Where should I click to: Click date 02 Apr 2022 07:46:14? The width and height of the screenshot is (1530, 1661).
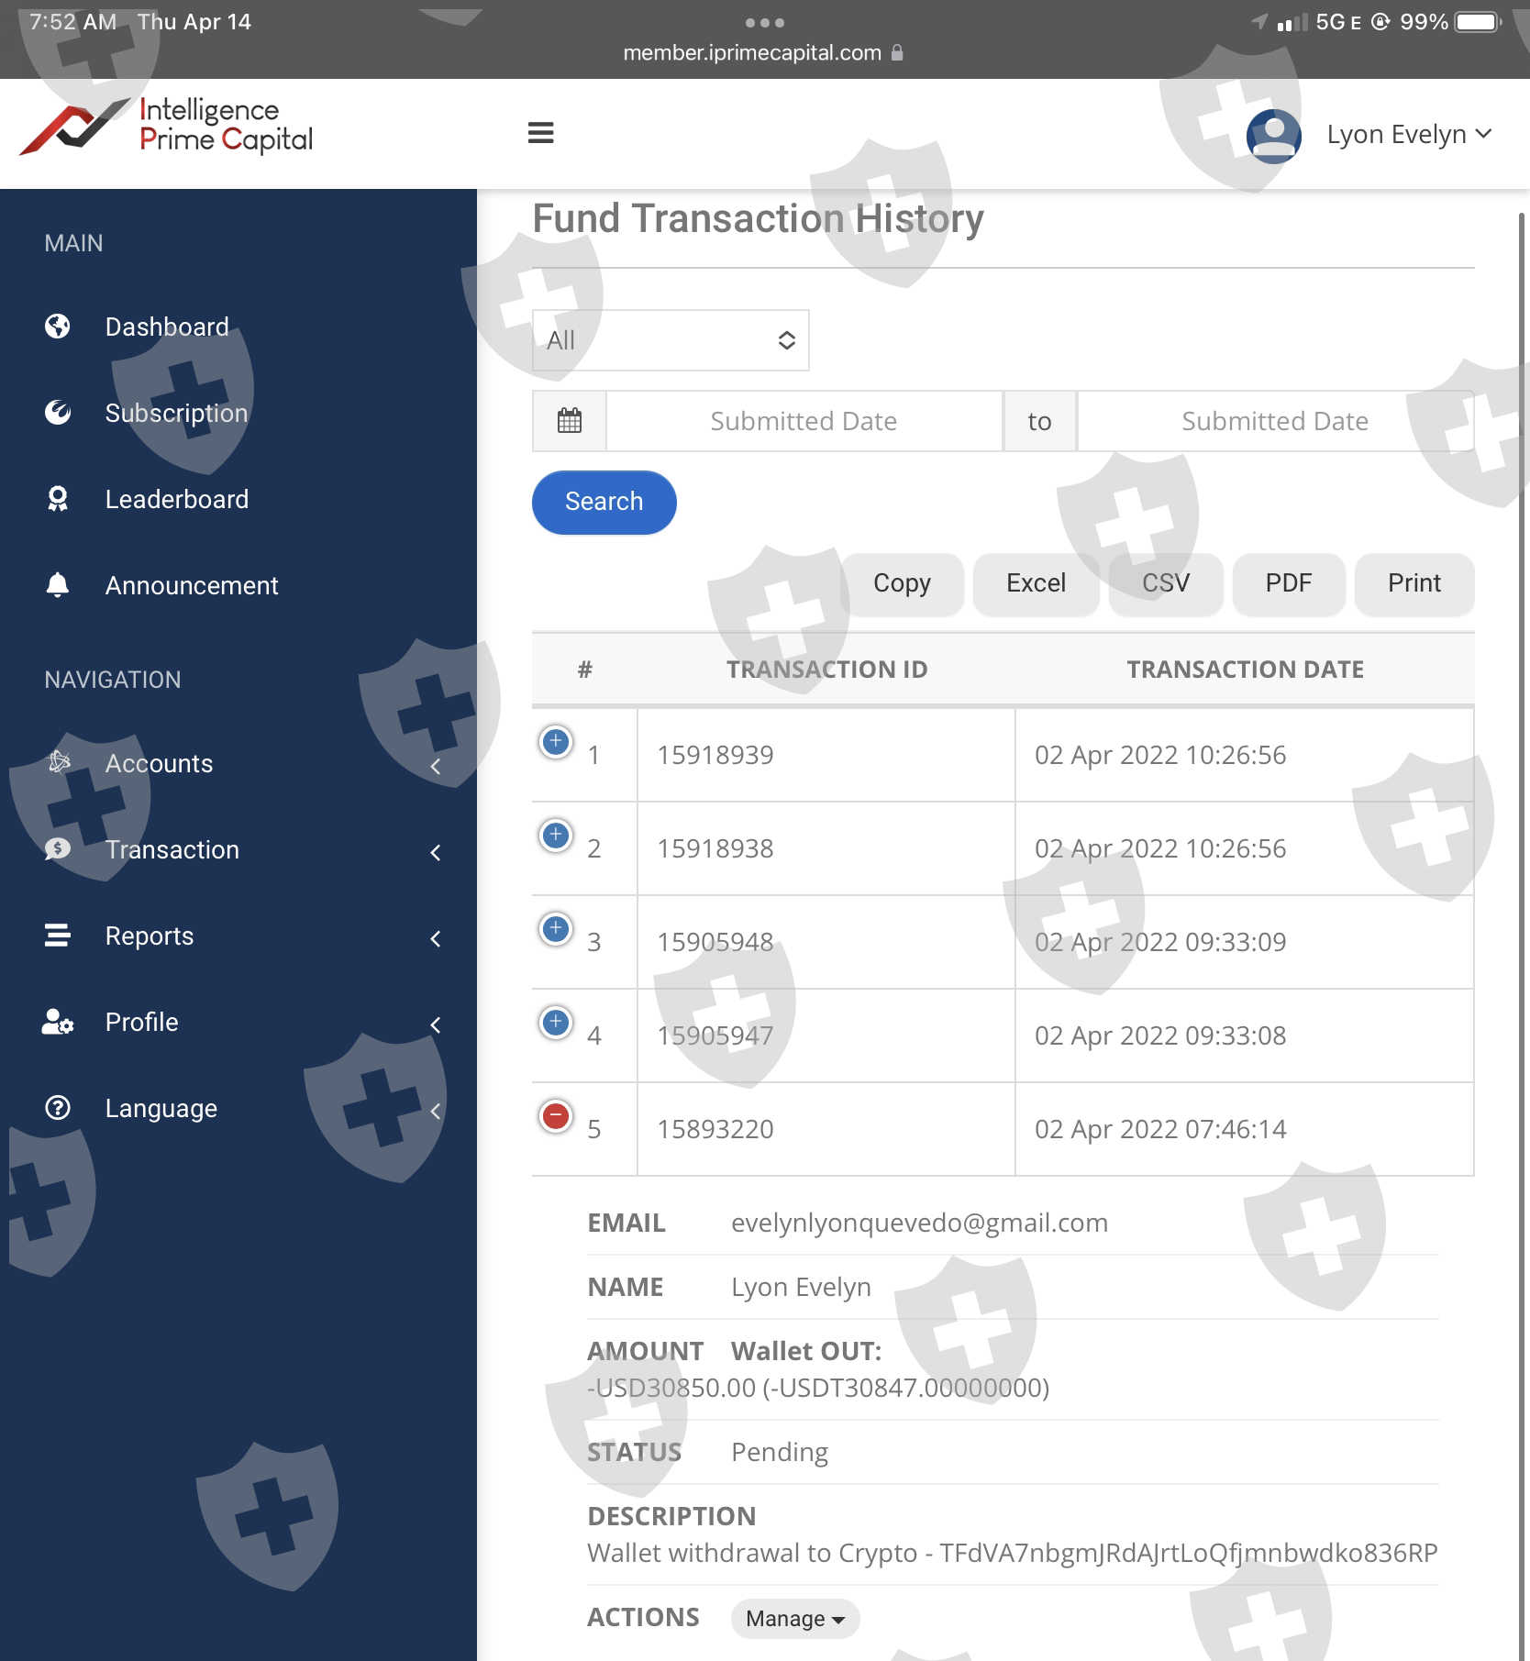pyautogui.click(x=1160, y=1129)
